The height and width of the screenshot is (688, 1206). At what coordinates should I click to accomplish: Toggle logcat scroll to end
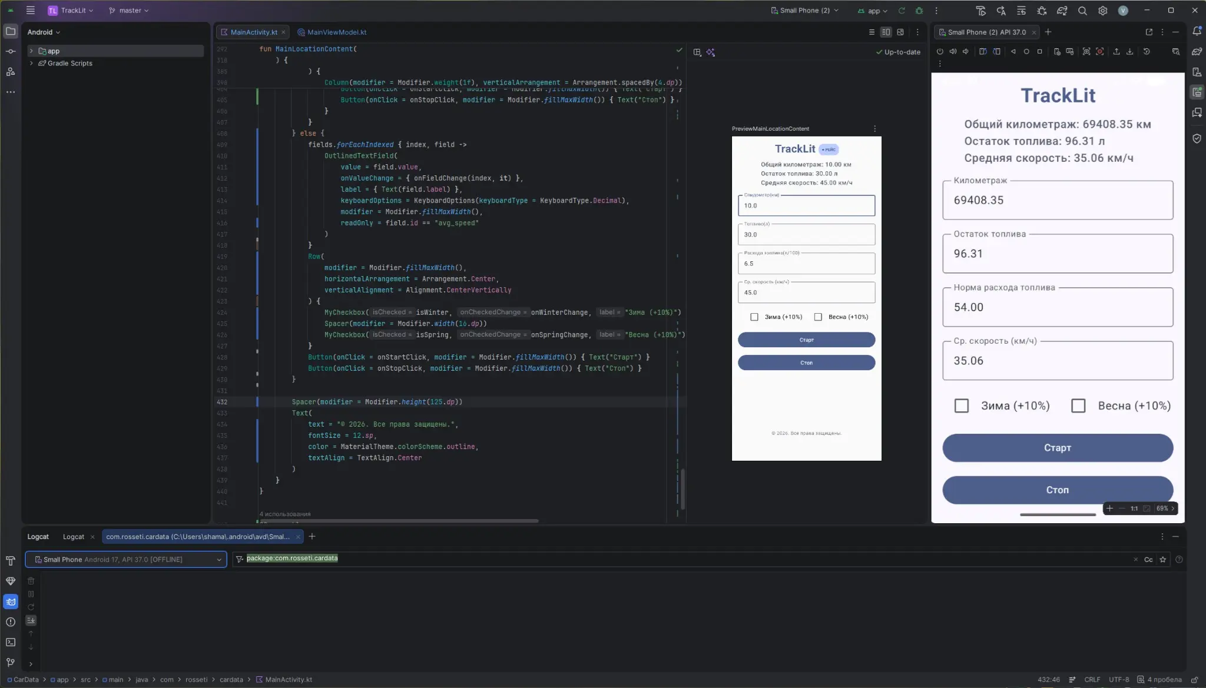click(x=31, y=620)
